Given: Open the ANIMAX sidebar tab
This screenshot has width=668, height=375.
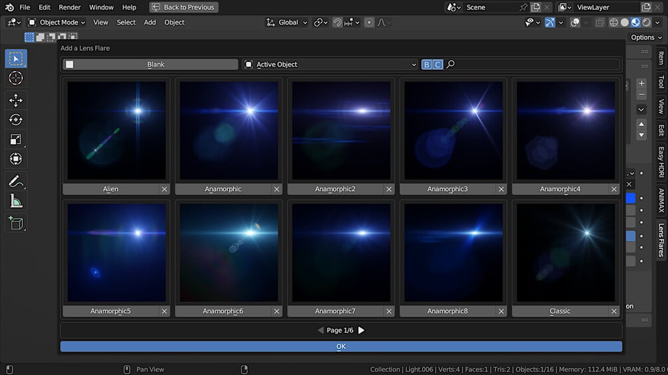Looking at the screenshot, I should click(x=661, y=200).
